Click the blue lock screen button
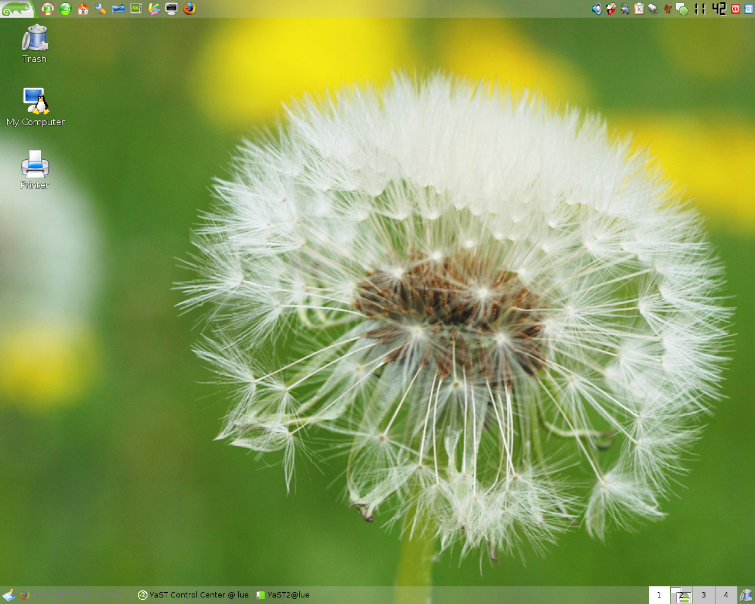The width and height of the screenshot is (755, 604). (749, 9)
